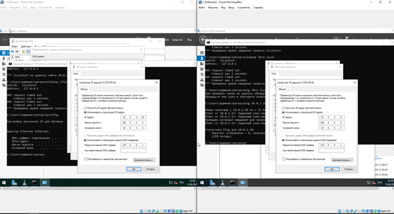394x214 pixels.
Task: Click DNS Manager up-folder toolbar icon
Action: coord(23,52)
